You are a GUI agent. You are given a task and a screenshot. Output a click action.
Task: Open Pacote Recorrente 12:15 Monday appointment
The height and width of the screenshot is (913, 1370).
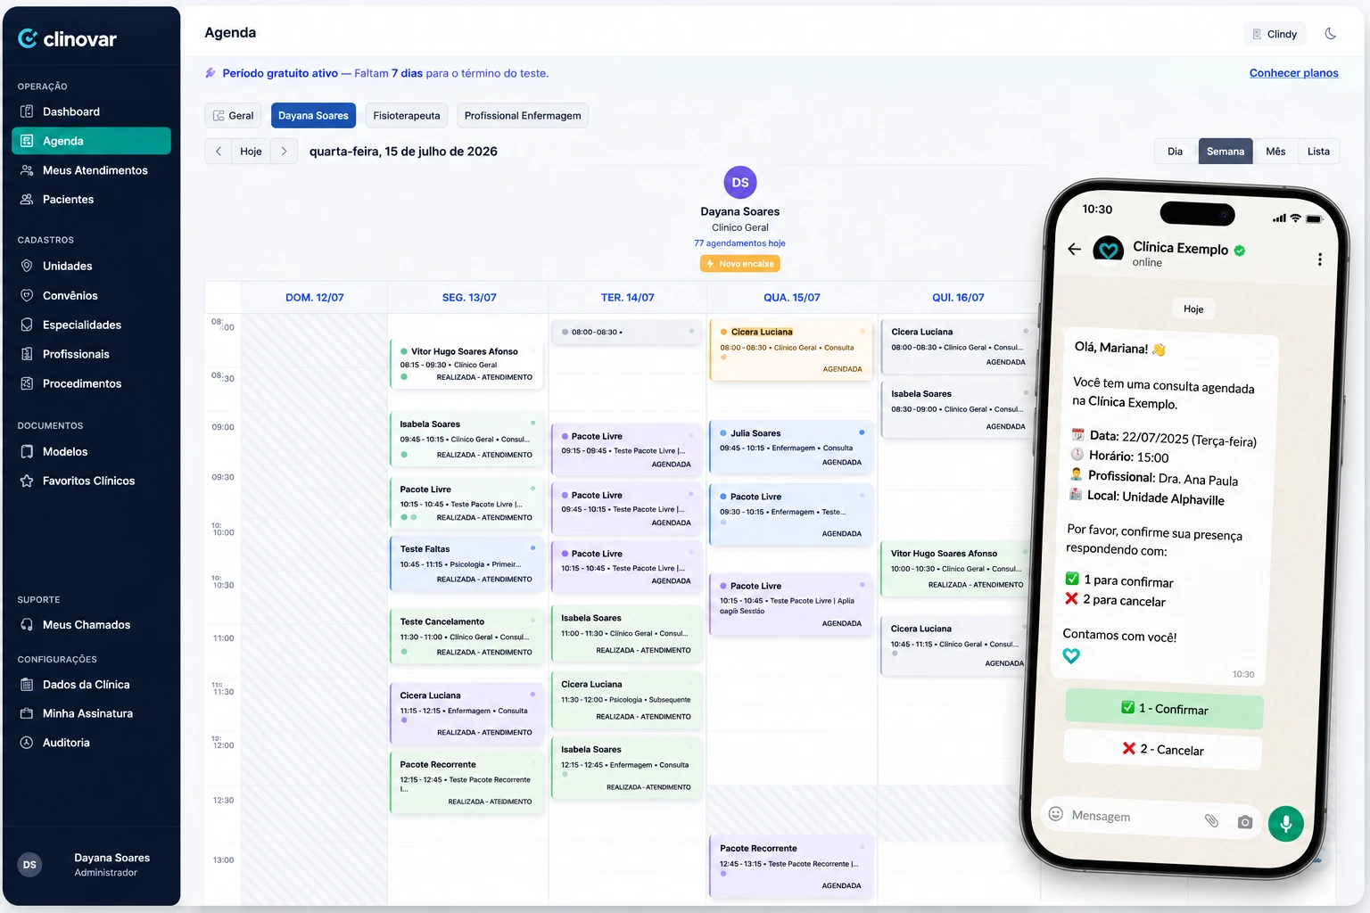pyautogui.click(x=466, y=782)
